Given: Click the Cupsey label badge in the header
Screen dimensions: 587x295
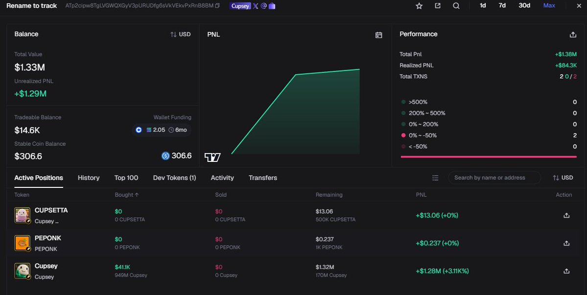Looking at the screenshot, I should (240, 6).
